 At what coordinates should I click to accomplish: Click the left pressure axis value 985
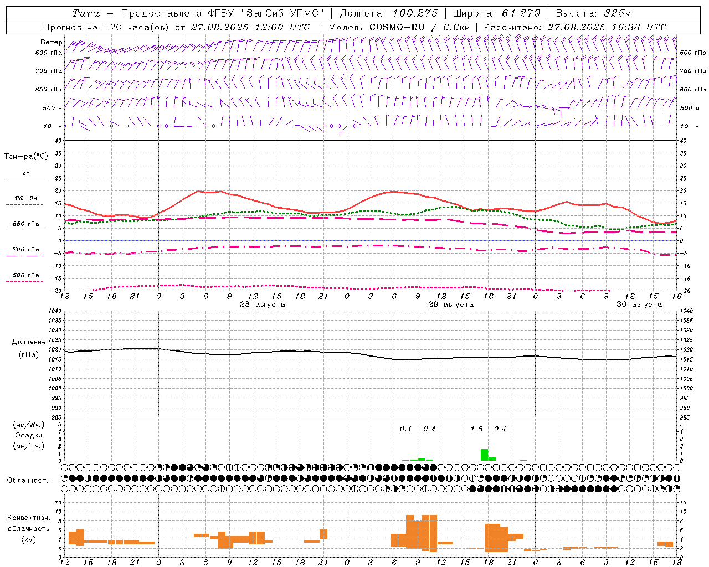point(56,417)
